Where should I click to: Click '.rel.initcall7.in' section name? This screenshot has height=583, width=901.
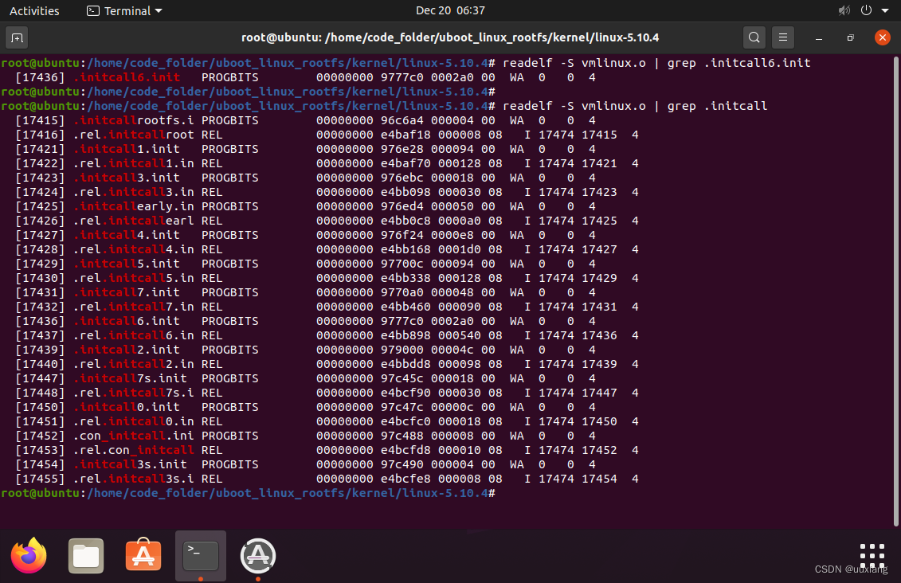[134, 307]
